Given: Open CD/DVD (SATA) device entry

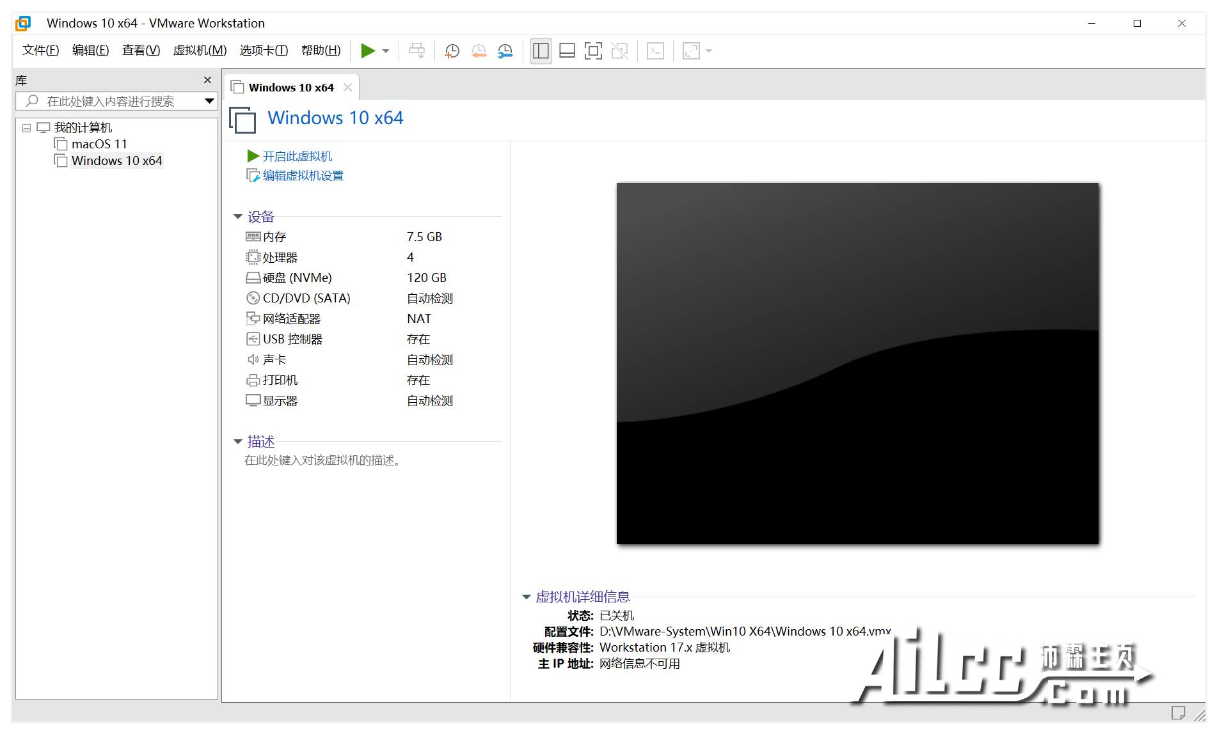Looking at the screenshot, I should (306, 298).
